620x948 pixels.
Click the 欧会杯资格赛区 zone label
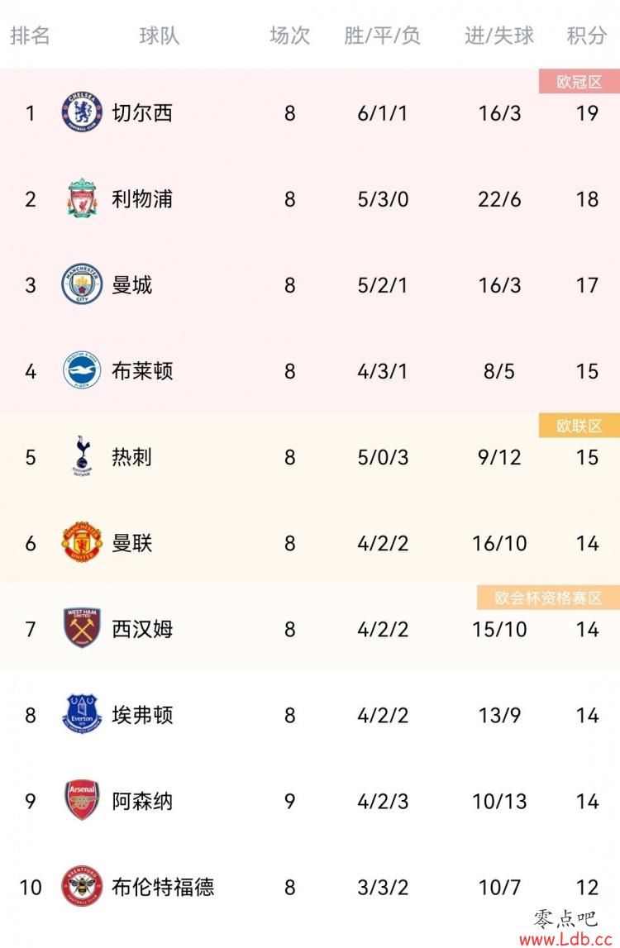coord(548,598)
